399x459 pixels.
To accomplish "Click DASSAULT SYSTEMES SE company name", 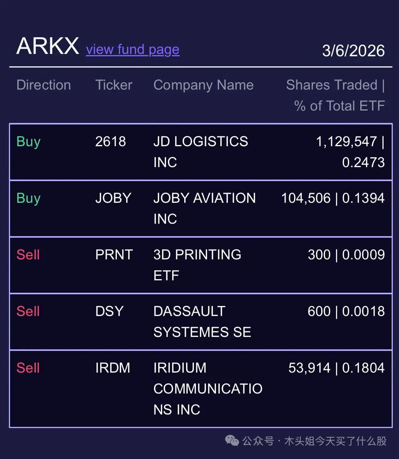I will pyautogui.click(x=202, y=321).
